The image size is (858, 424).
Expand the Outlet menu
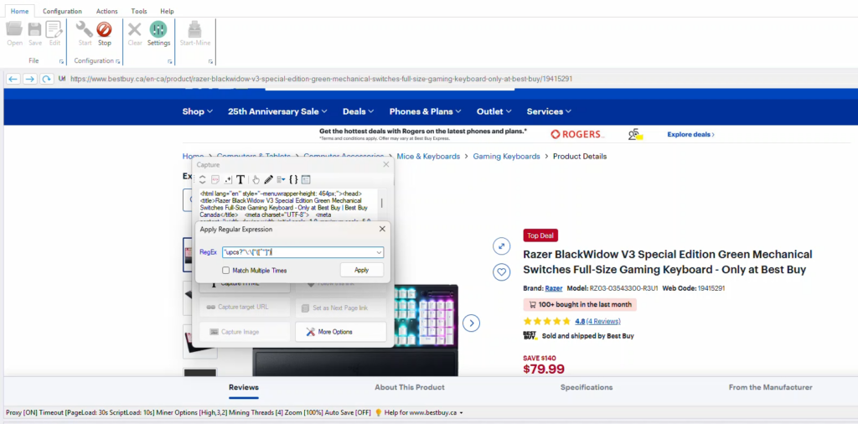pos(494,111)
